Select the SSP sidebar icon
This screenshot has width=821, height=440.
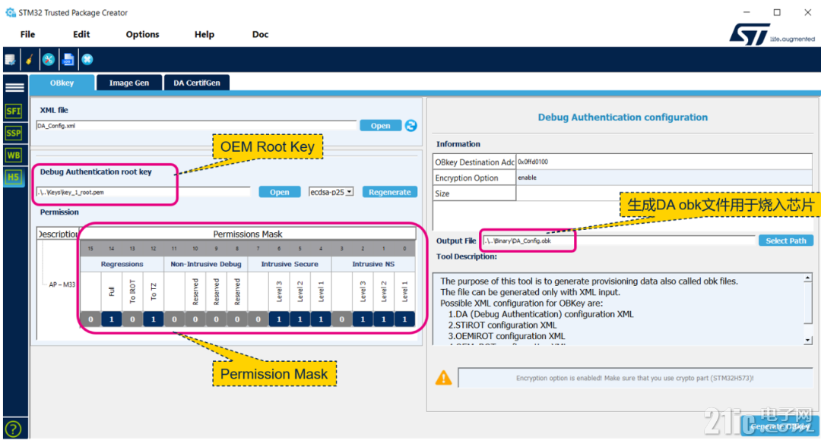[14, 133]
